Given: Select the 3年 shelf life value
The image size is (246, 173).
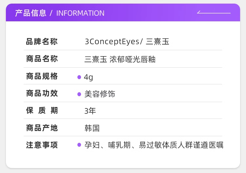Looking at the screenshot, I should pyautogui.click(x=90, y=111).
